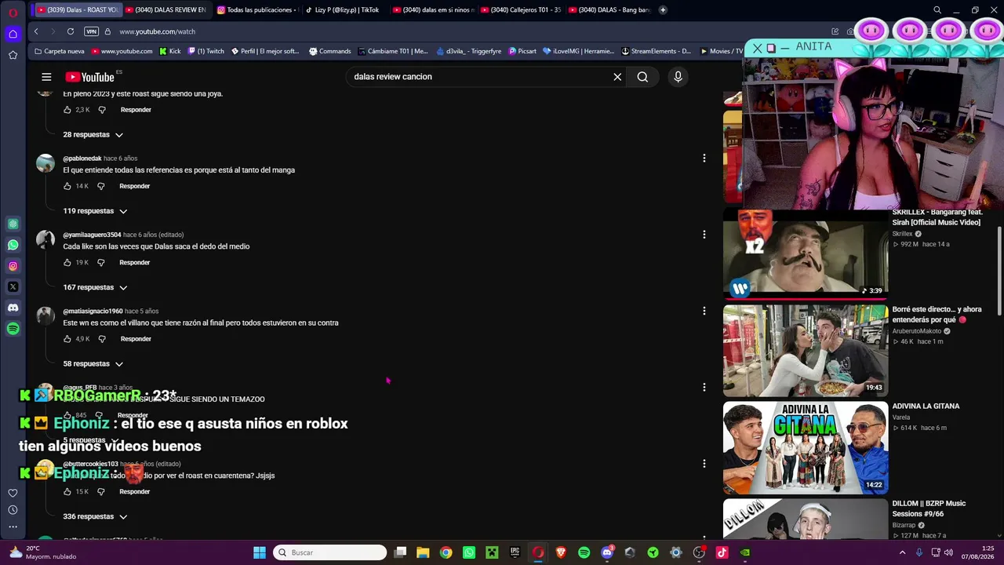
Task: Switch to the Instagram Todas las publicaciones tab
Action: [256, 10]
